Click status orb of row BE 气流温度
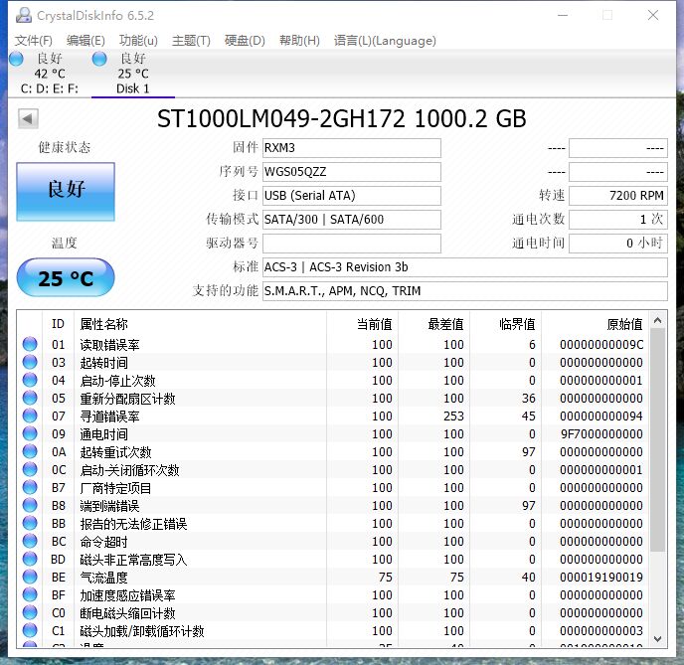 pos(30,577)
